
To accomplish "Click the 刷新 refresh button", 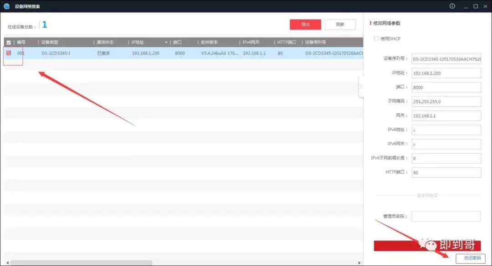I will 340,25.
